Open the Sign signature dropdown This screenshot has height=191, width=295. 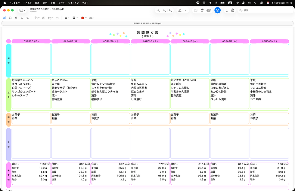(51, 18)
